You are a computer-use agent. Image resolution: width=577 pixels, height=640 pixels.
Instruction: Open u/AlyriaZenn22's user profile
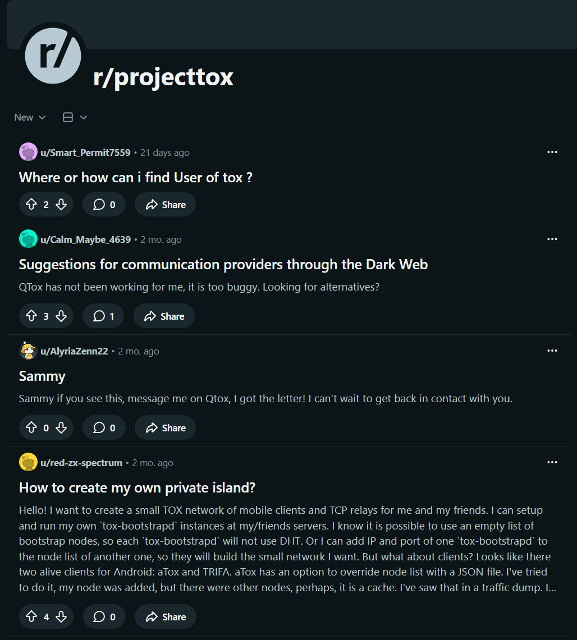[x=74, y=351]
